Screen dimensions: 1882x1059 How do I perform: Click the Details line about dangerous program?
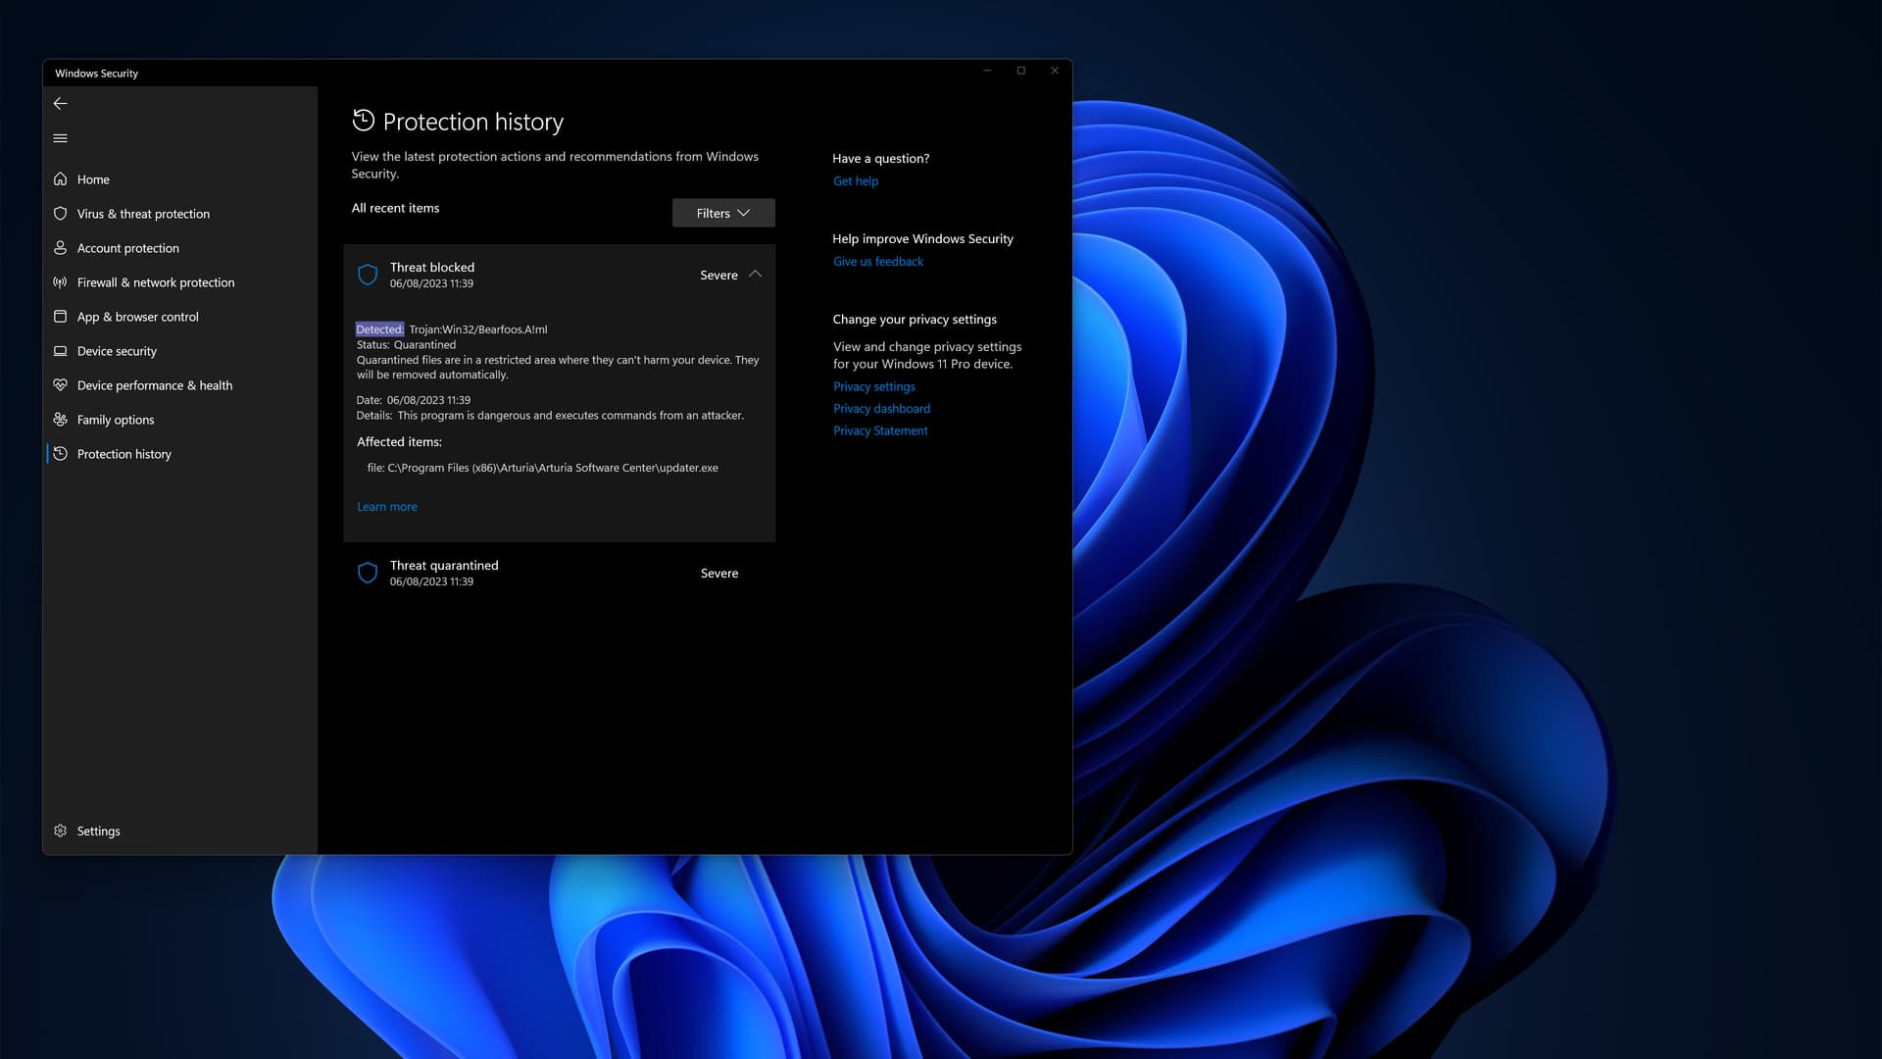[x=550, y=416]
